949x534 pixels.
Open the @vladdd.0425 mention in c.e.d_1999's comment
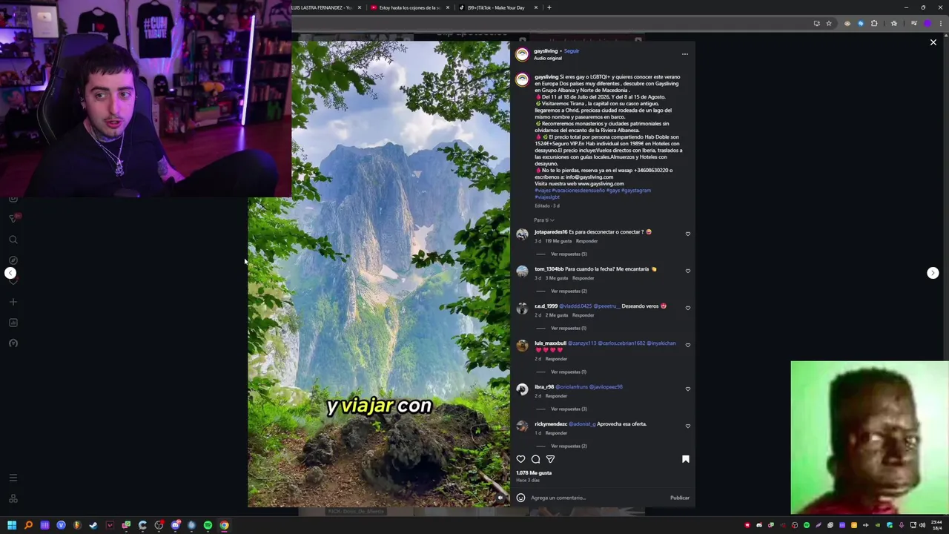point(575,306)
